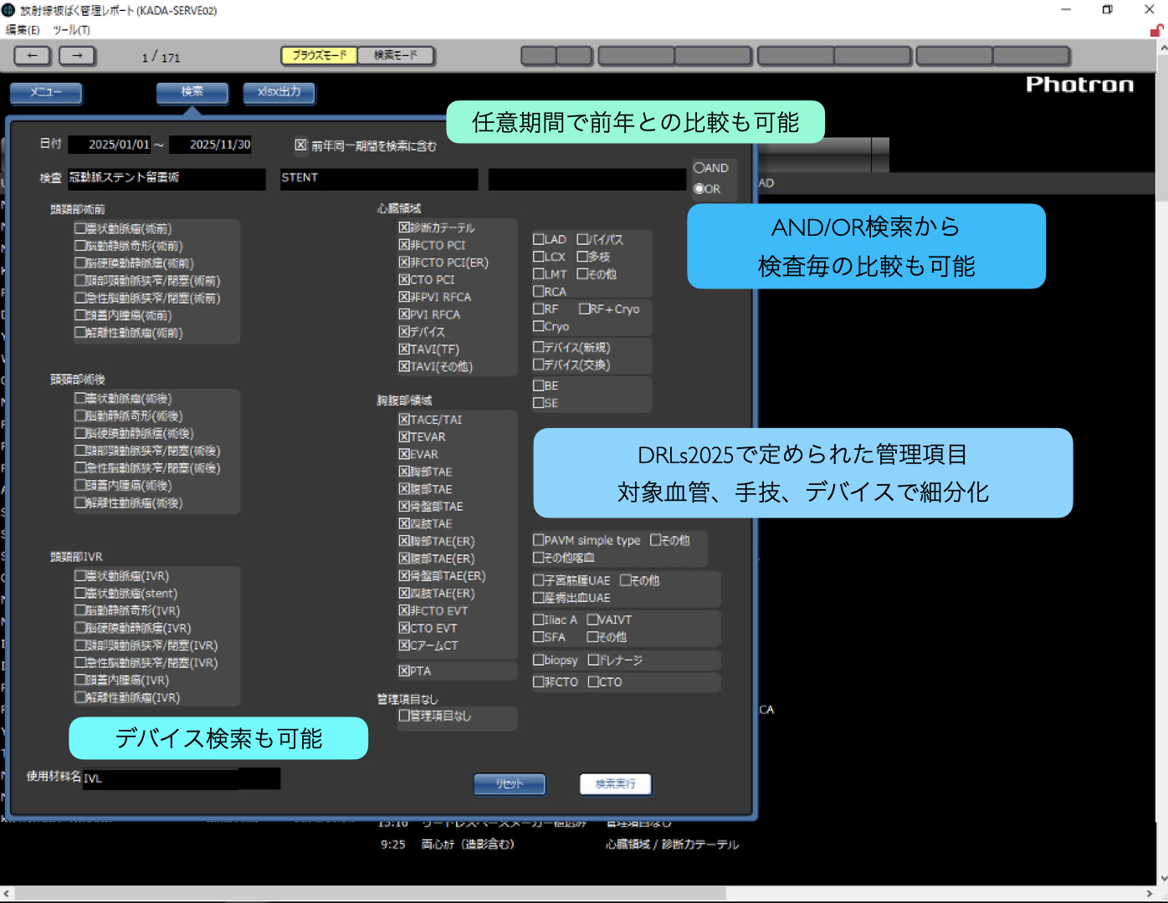Click the STENT search keyword field

click(x=379, y=178)
